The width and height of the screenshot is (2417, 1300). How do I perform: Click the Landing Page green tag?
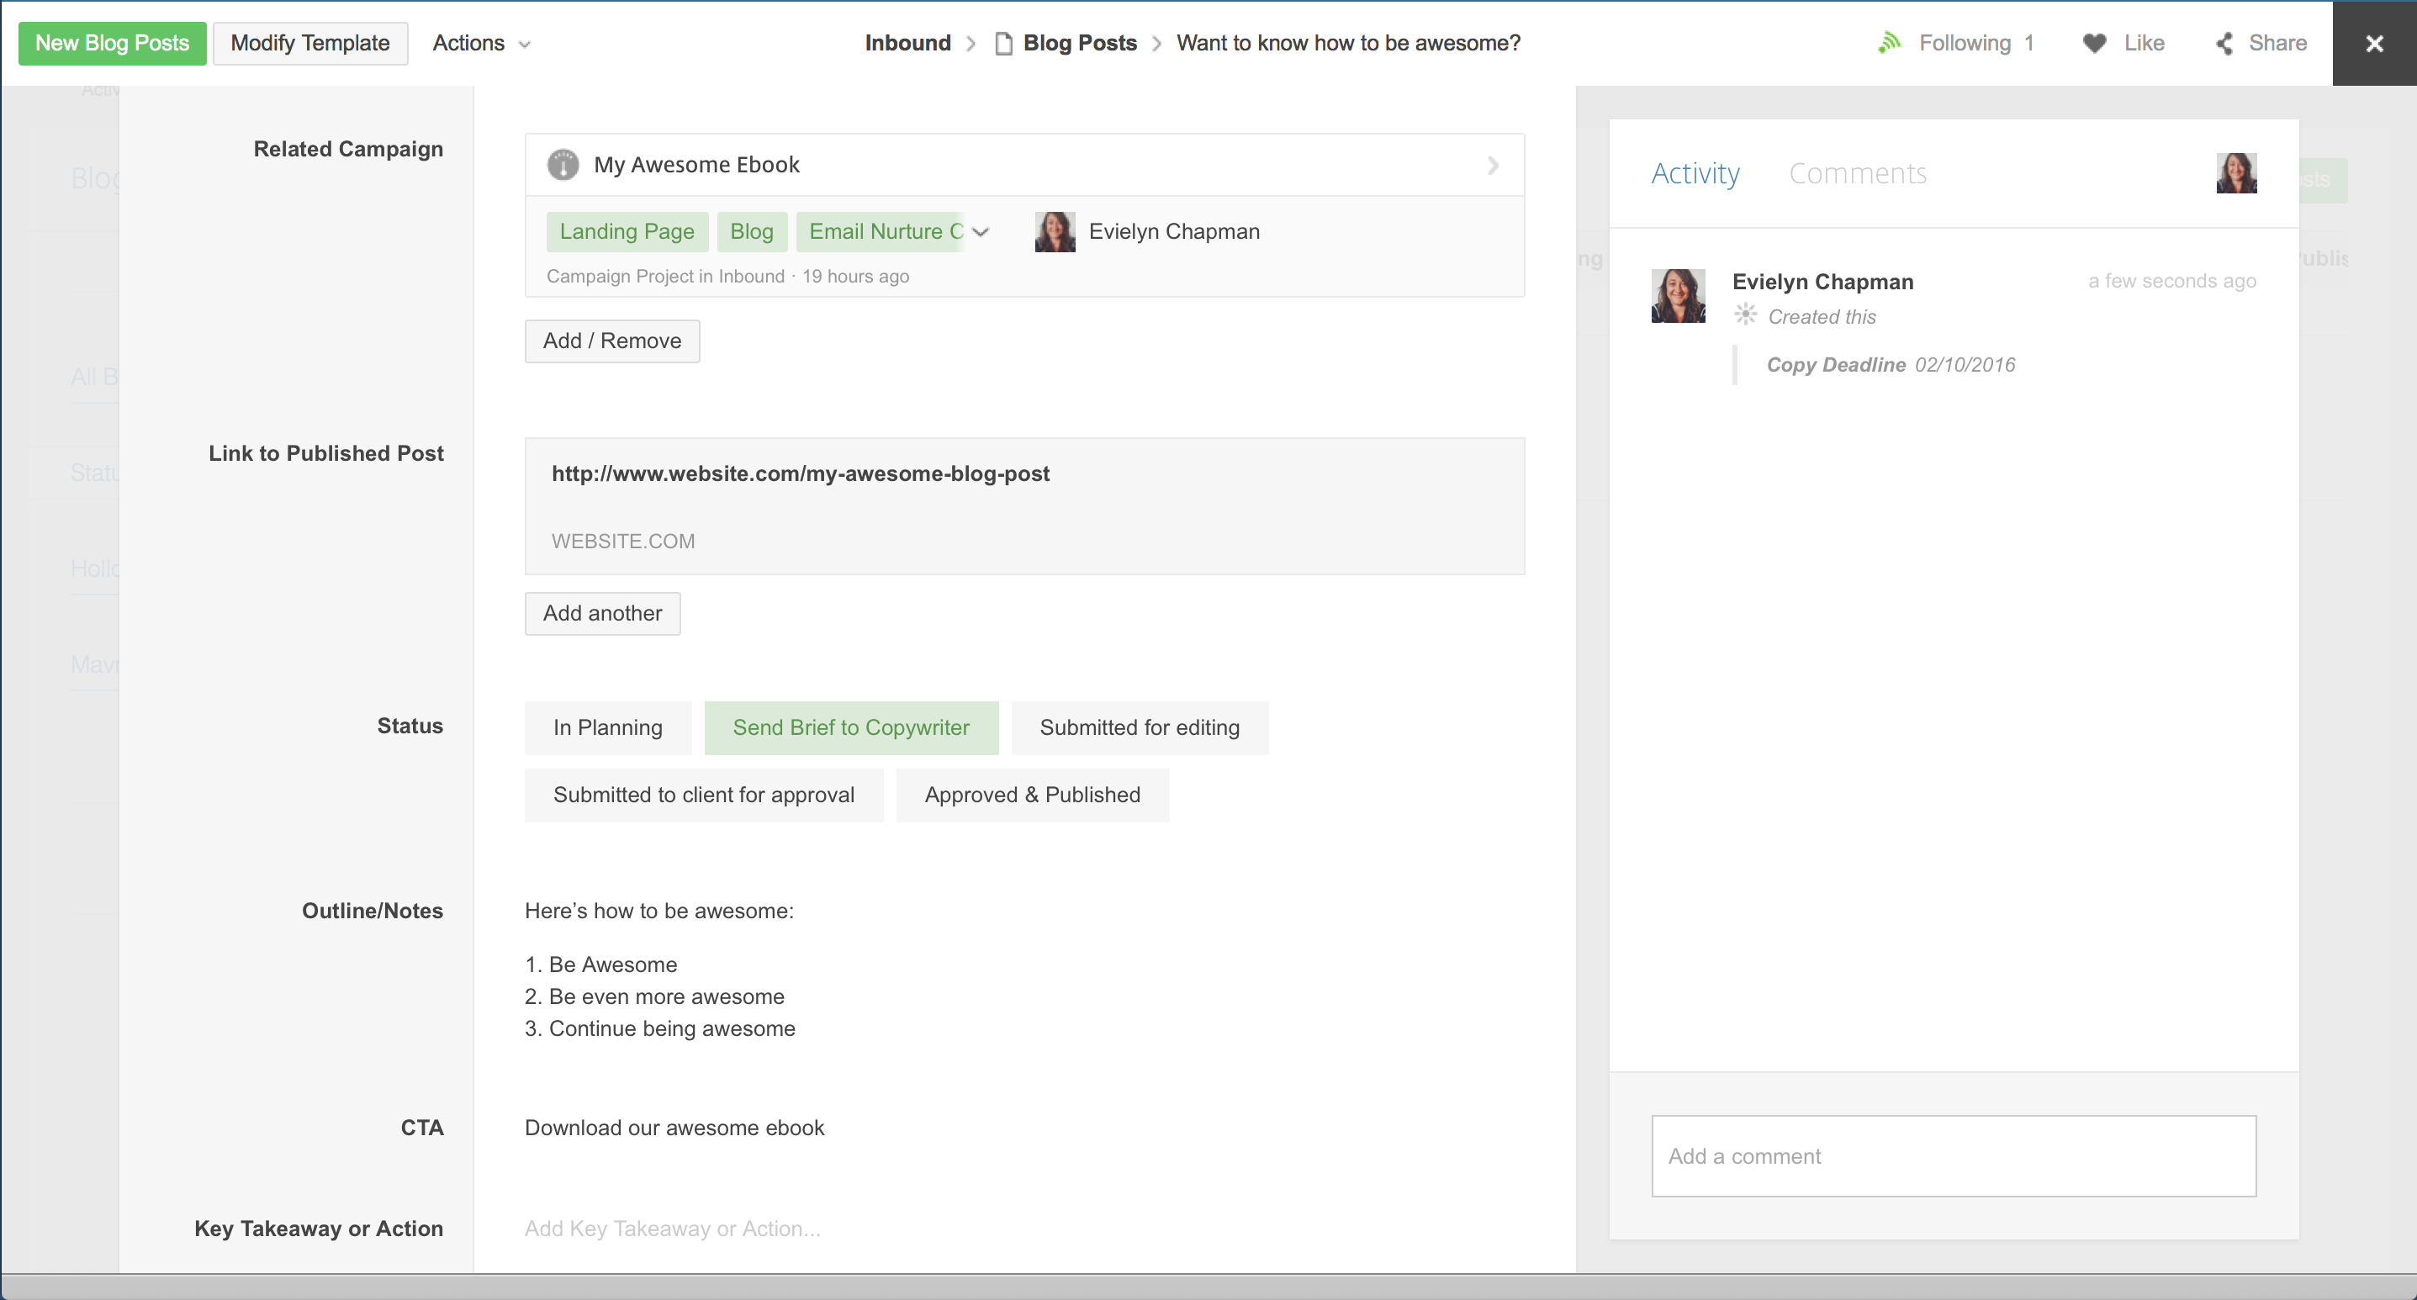click(626, 232)
